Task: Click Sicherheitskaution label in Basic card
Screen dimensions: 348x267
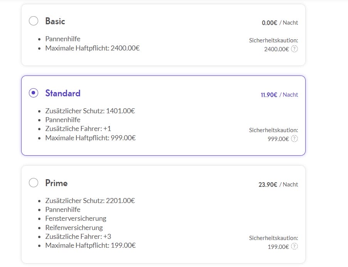Action: [x=274, y=40]
